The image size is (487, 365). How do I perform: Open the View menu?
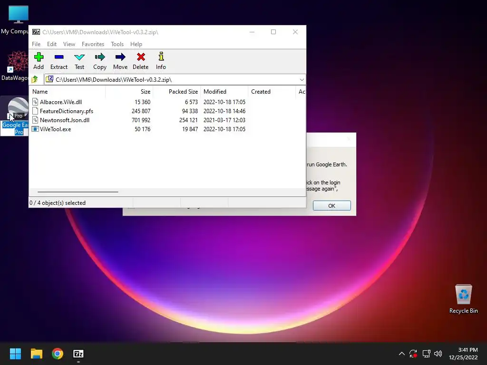[69, 44]
